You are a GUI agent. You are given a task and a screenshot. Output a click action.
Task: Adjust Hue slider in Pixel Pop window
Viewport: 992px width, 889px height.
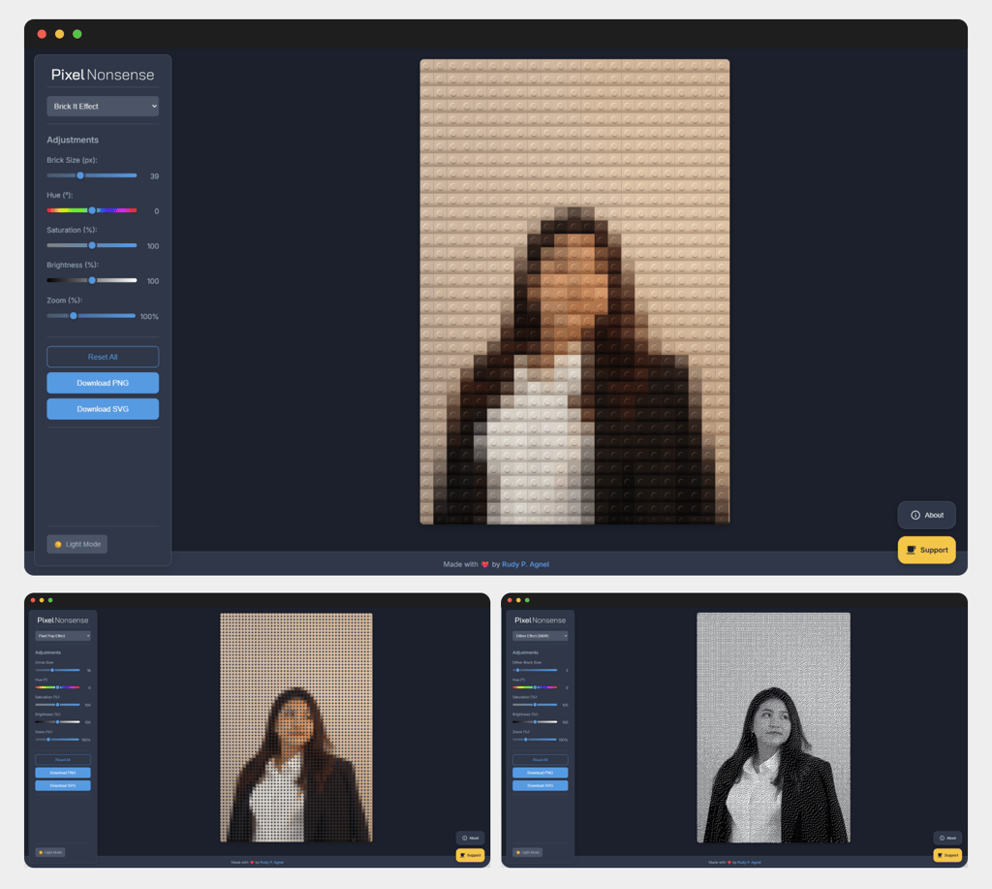(57, 687)
